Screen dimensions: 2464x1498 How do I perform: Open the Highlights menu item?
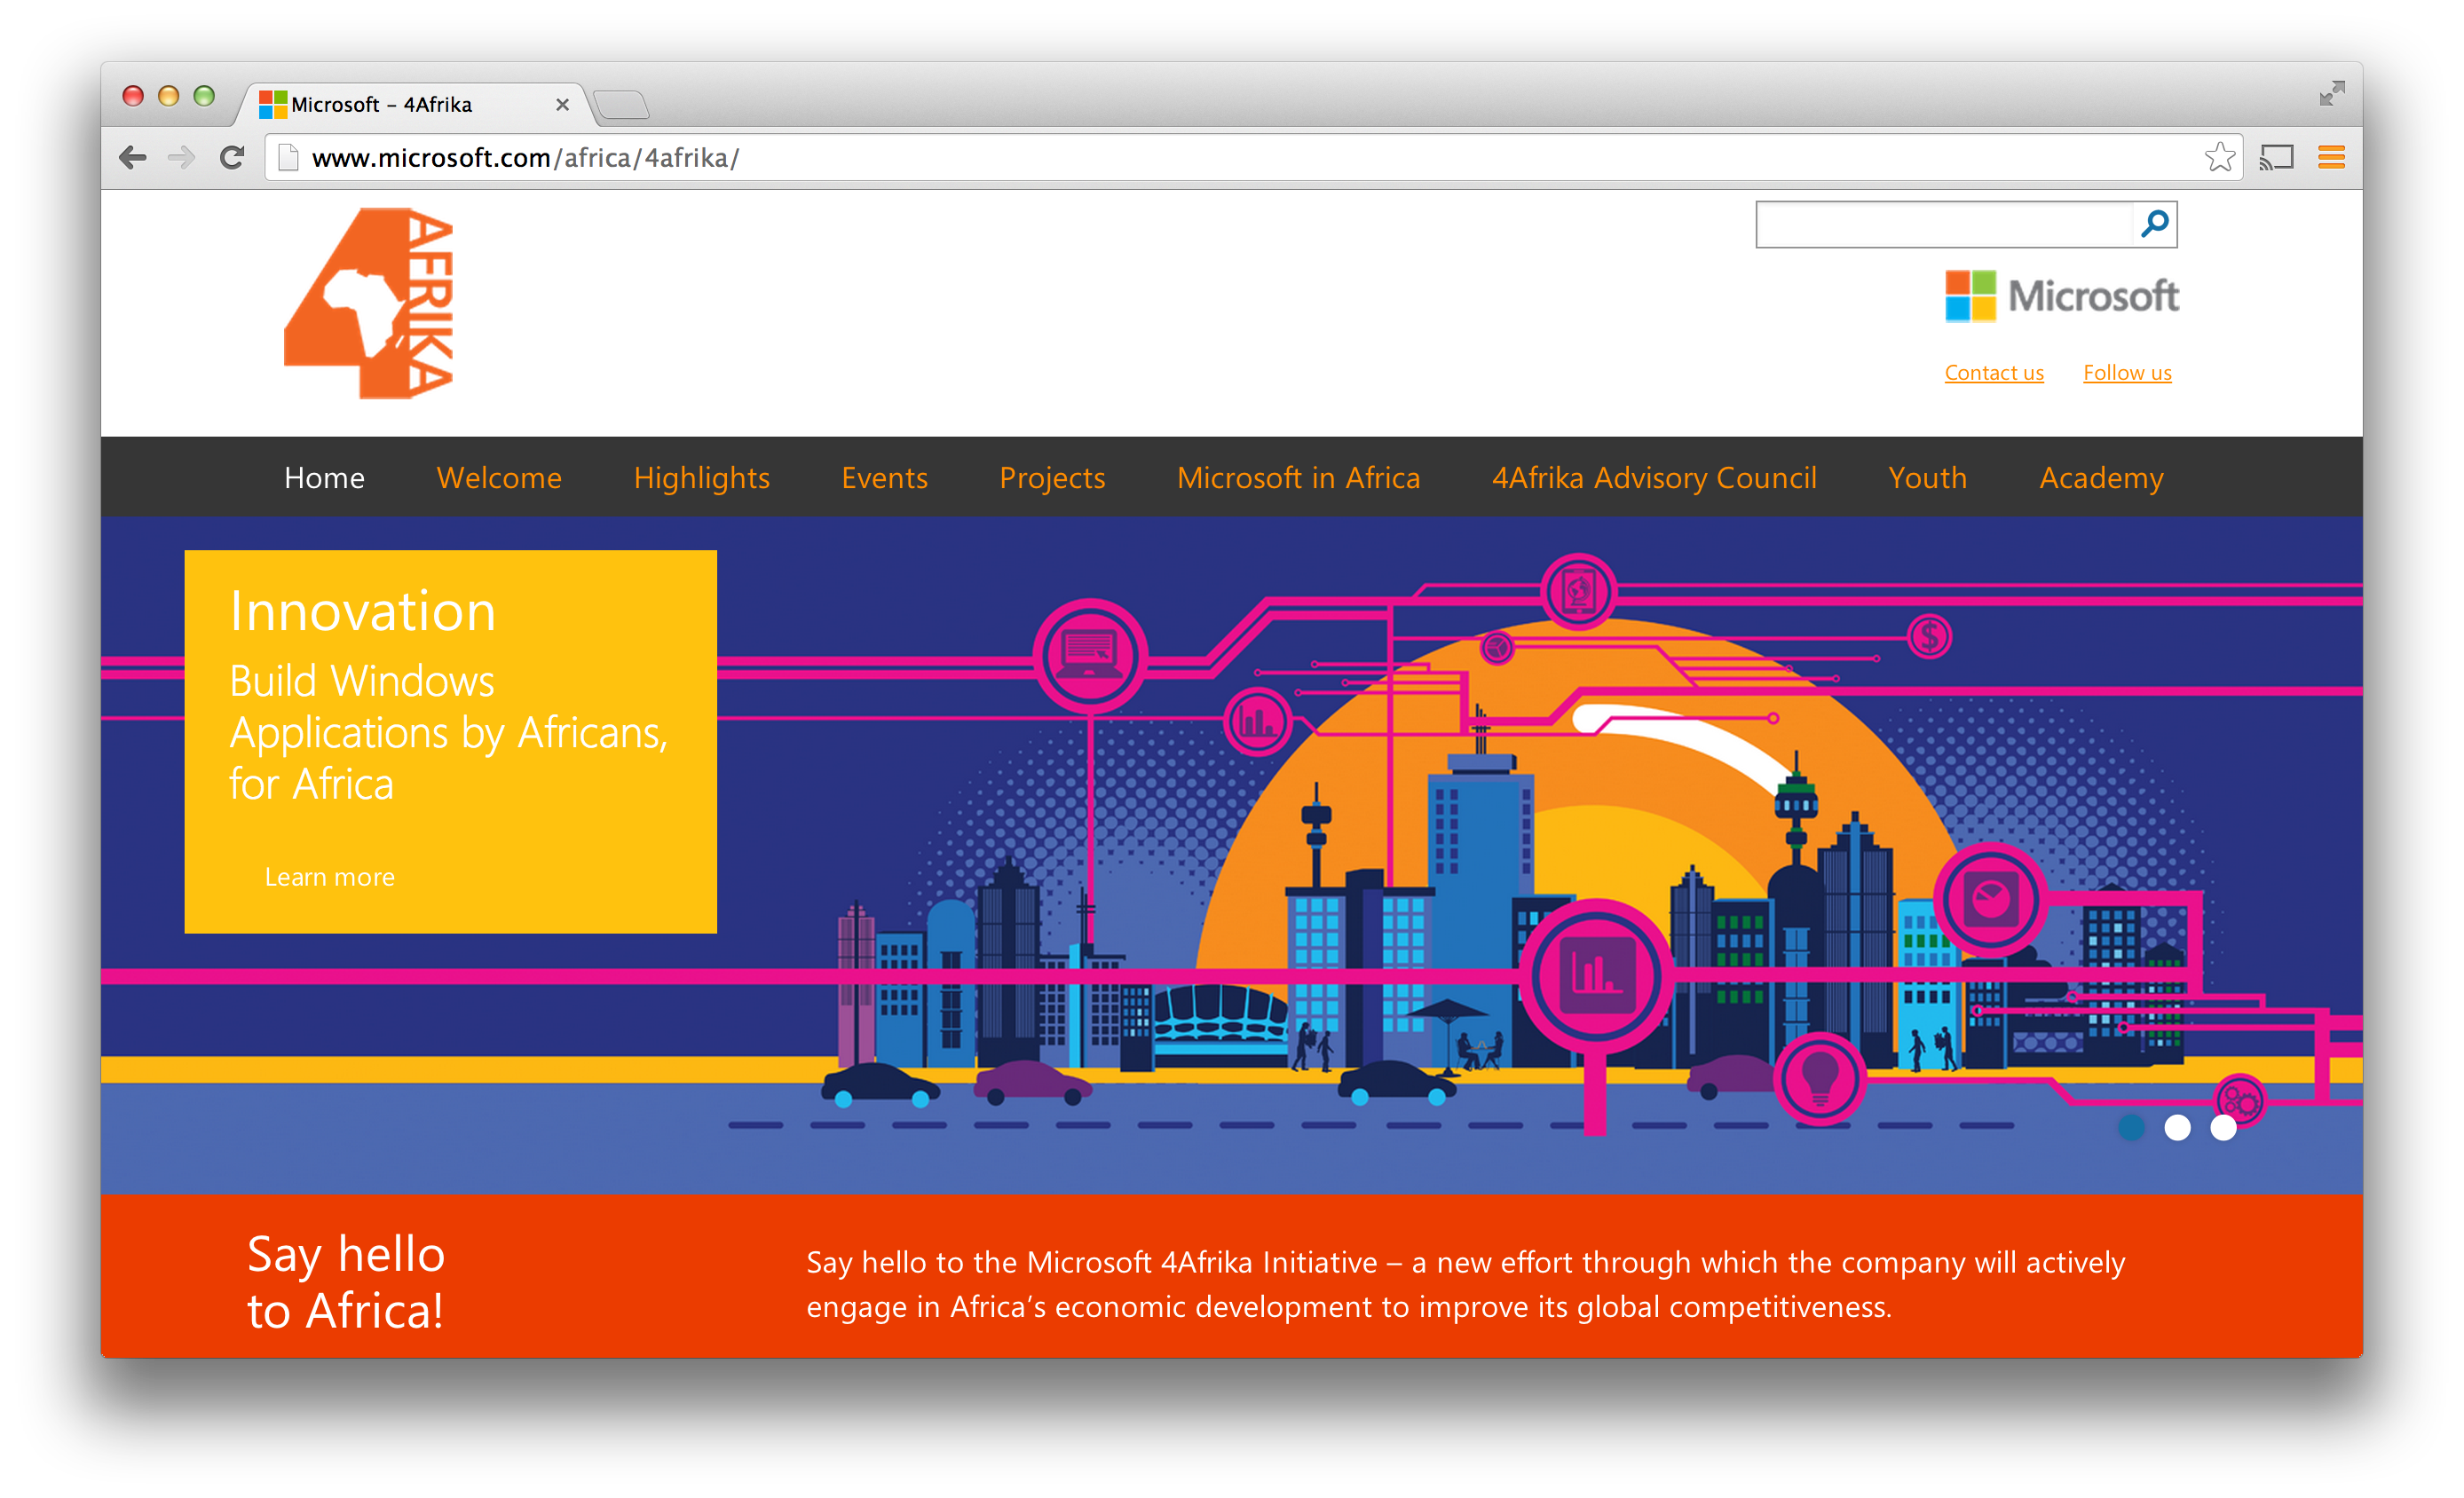click(701, 478)
